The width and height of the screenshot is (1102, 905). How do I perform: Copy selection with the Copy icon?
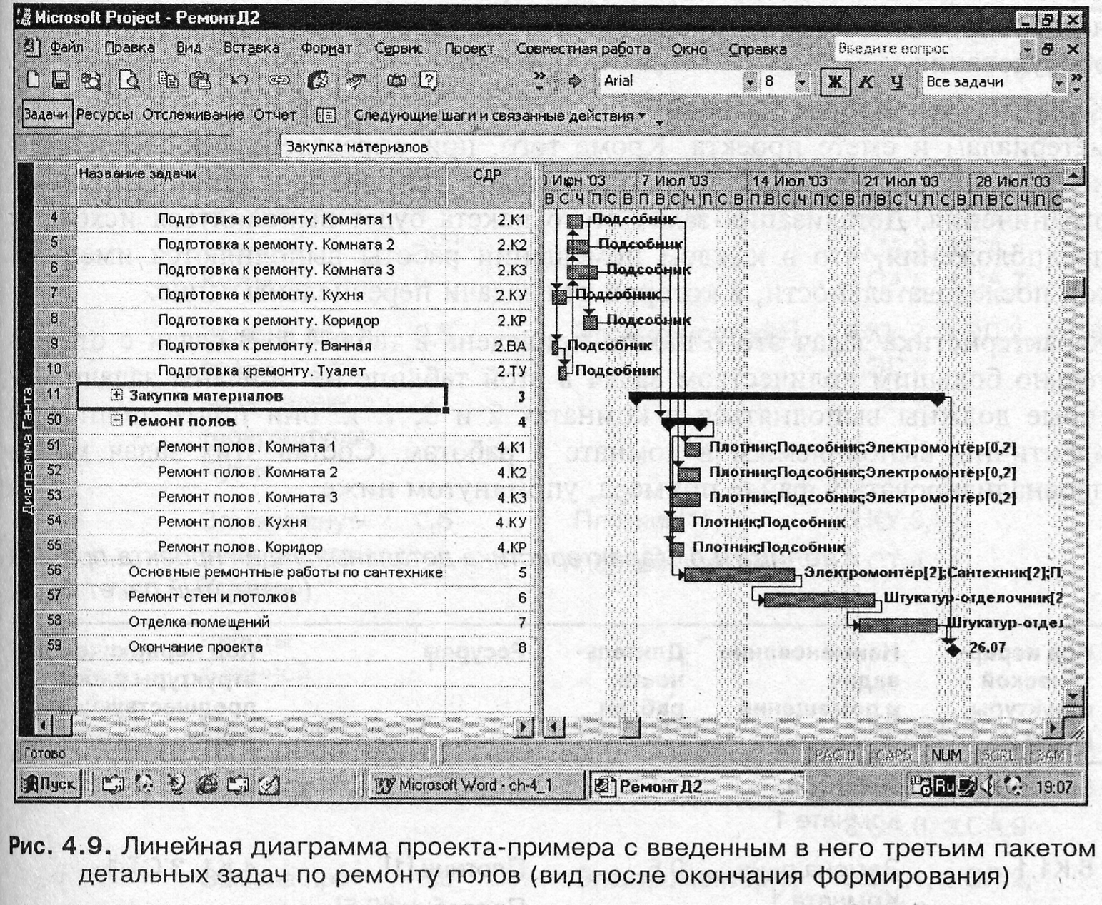[x=169, y=81]
